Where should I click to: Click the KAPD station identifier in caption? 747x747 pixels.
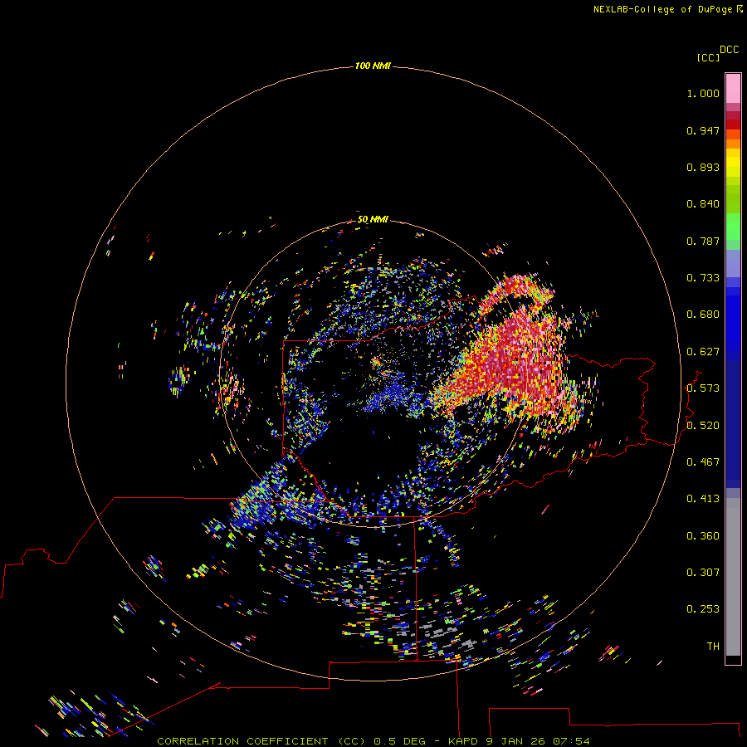pyautogui.click(x=465, y=741)
